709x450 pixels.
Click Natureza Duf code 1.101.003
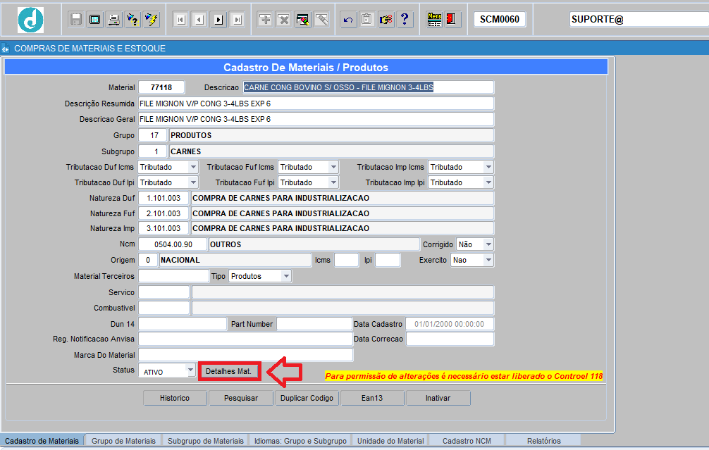pyautogui.click(x=164, y=198)
